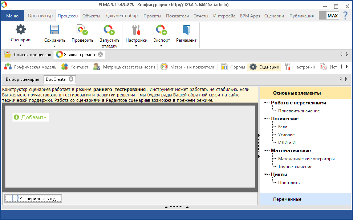
Task: Click the Сгенерировать код button
Action: click(x=33, y=198)
